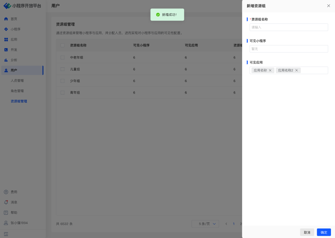
Task: Click the 确定 confirm button
Action: (x=324, y=232)
